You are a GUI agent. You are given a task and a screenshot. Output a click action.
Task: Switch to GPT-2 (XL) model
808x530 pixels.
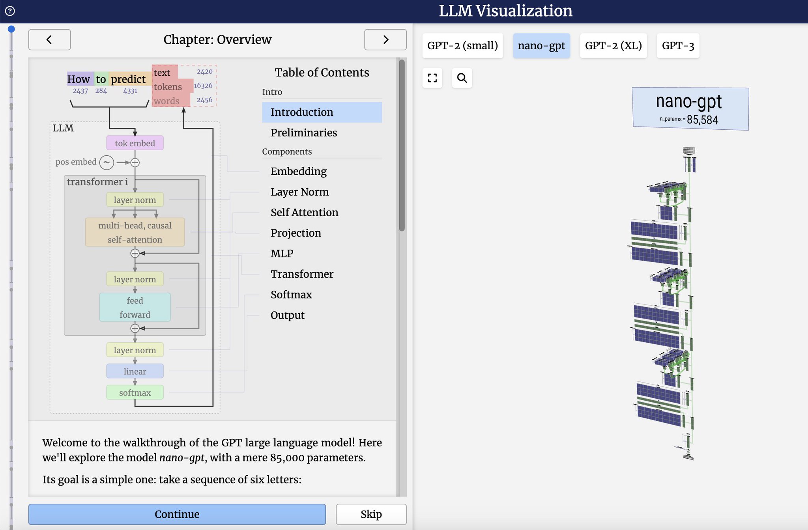pos(613,46)
